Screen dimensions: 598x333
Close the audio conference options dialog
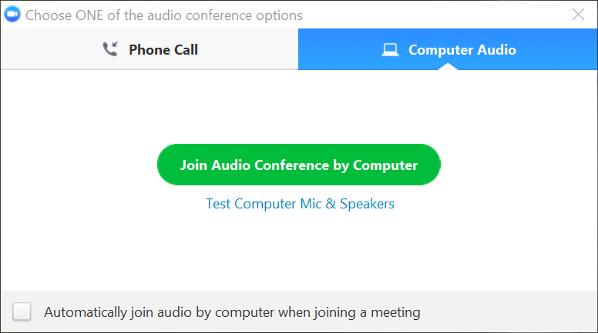pos(578,15)
